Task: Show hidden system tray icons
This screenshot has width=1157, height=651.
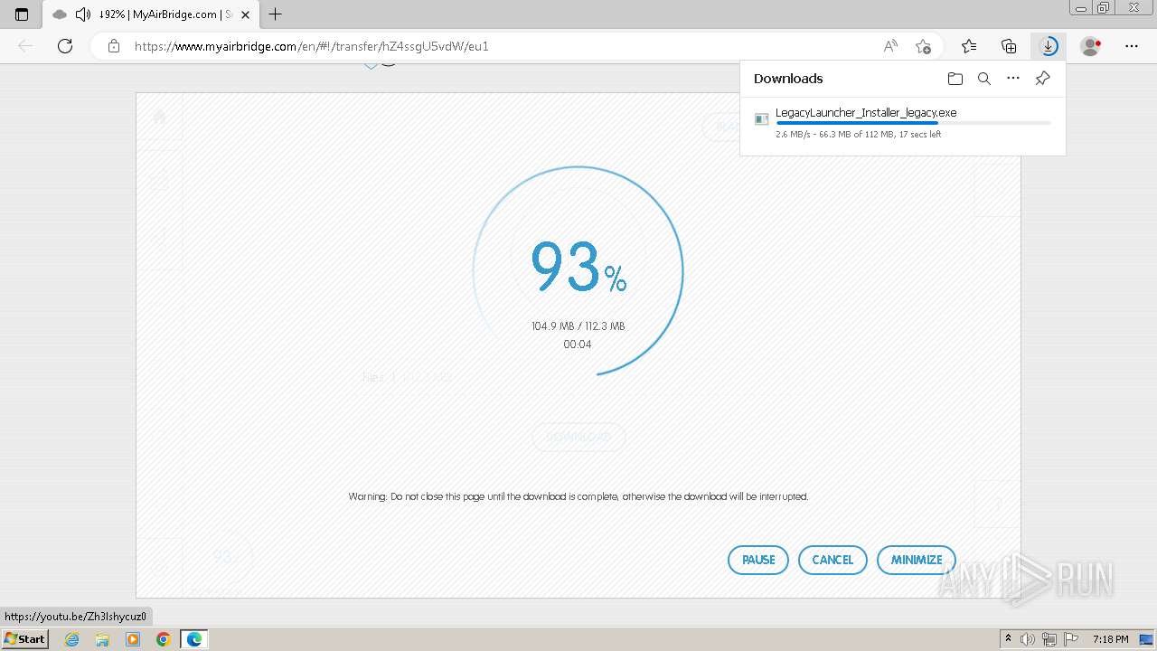Action: tap(1008, 639)
